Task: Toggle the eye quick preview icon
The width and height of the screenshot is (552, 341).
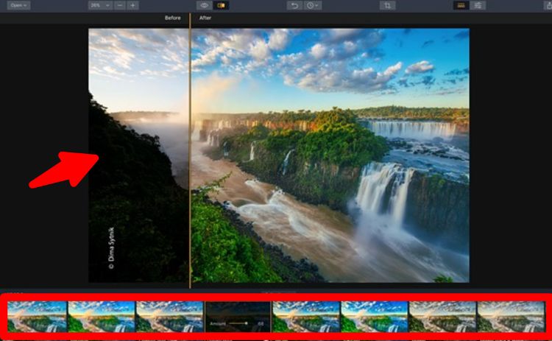Action: click(x=204, y=5)
